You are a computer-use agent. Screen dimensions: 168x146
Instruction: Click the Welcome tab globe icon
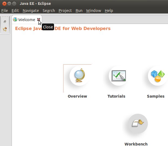coord(15,19)
